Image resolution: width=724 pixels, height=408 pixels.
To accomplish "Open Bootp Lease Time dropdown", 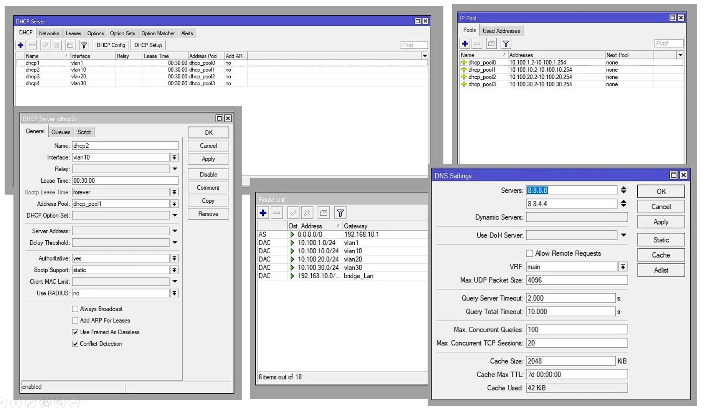I will pos(174,192).
